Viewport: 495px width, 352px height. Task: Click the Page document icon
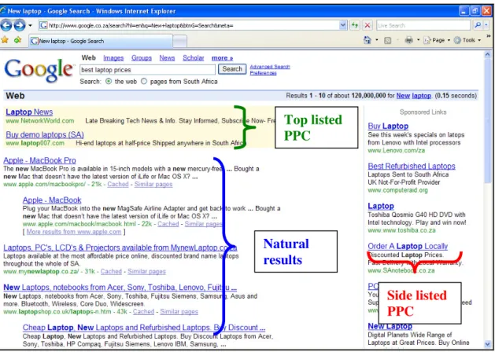(427, 40)
